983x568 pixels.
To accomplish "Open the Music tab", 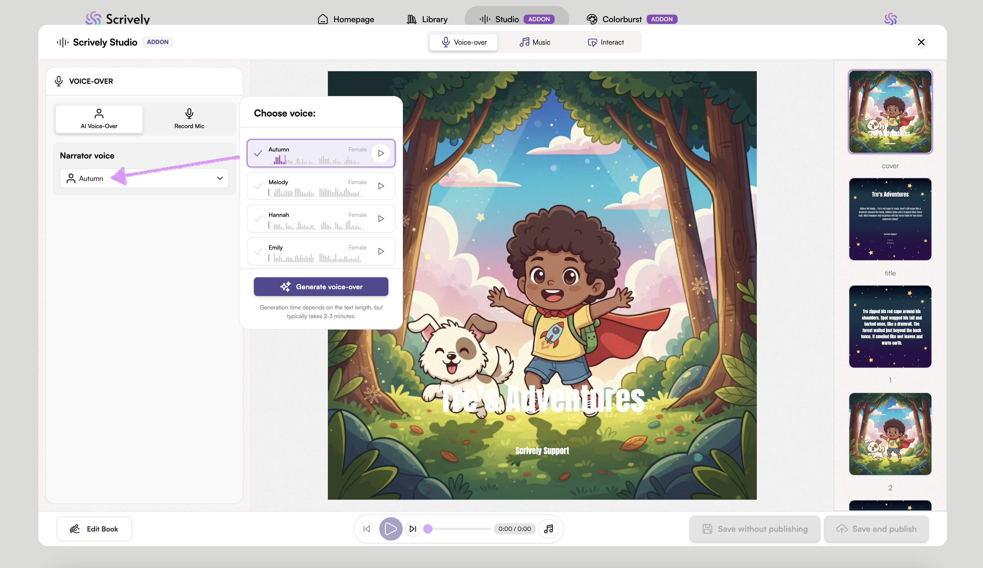I will 535,42.
